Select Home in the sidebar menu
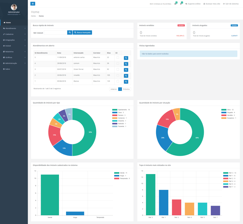Screen dimensions: 243x224 [8, 22]
